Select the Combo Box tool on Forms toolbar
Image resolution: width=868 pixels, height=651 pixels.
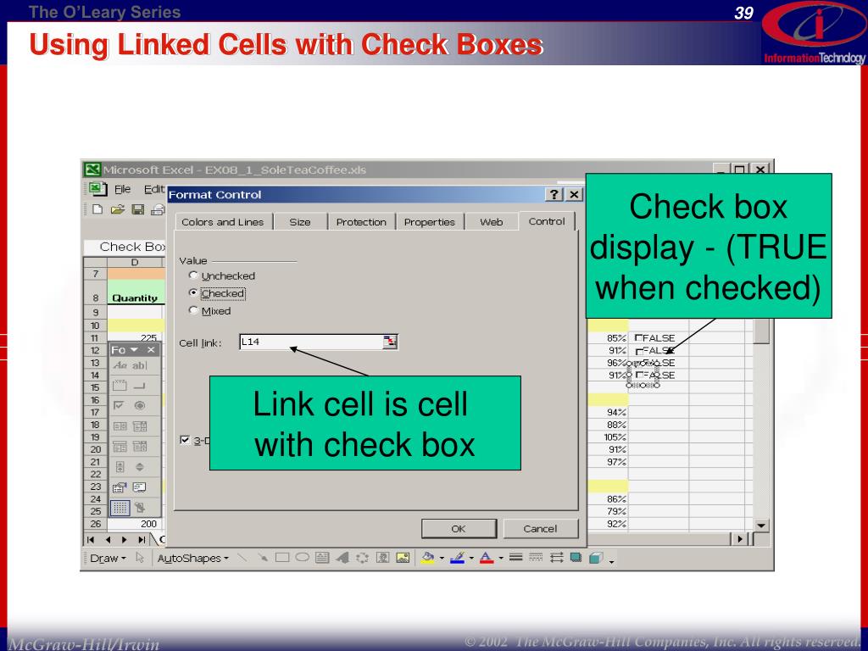(x=140, y=426)
